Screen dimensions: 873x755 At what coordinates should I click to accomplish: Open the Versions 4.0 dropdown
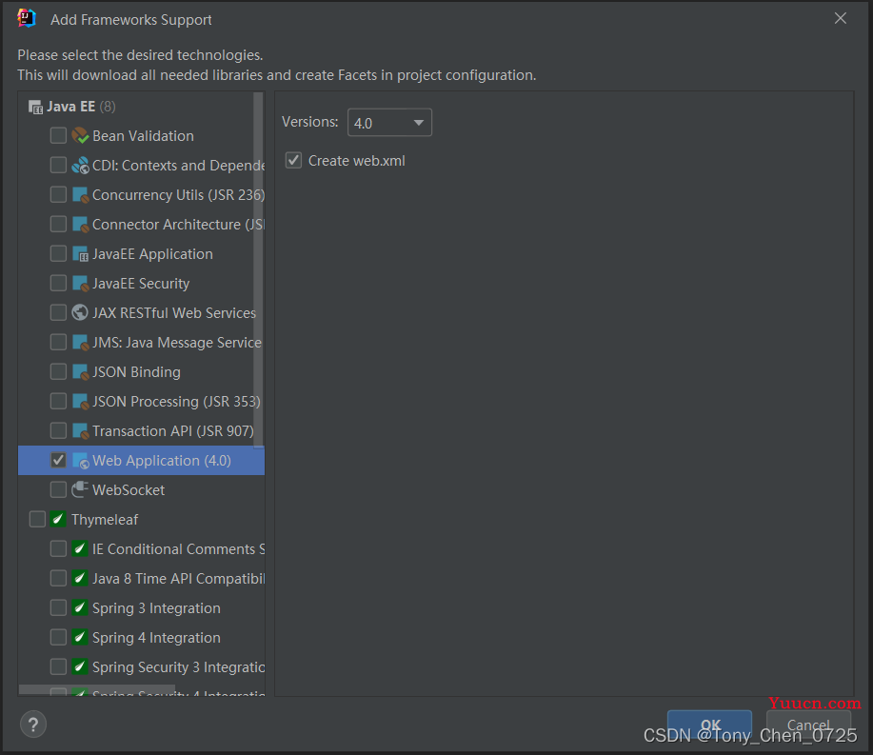tap(389, 123)
